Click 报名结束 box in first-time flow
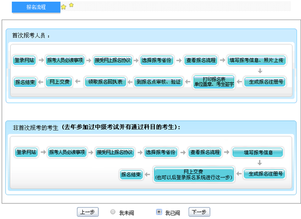This screenshot has height=219, width=301. coord(25,82)
